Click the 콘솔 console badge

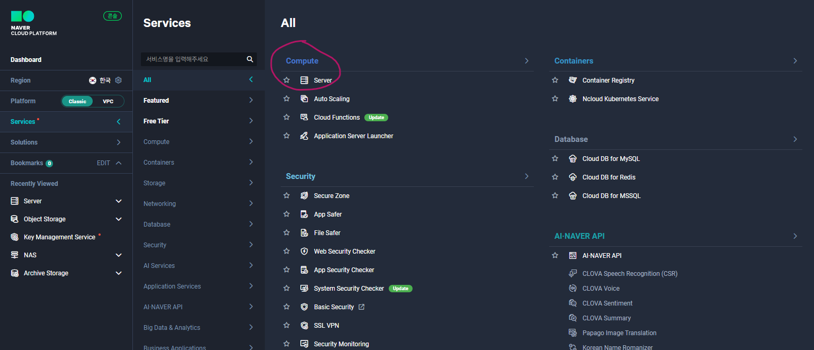[112, 16]
